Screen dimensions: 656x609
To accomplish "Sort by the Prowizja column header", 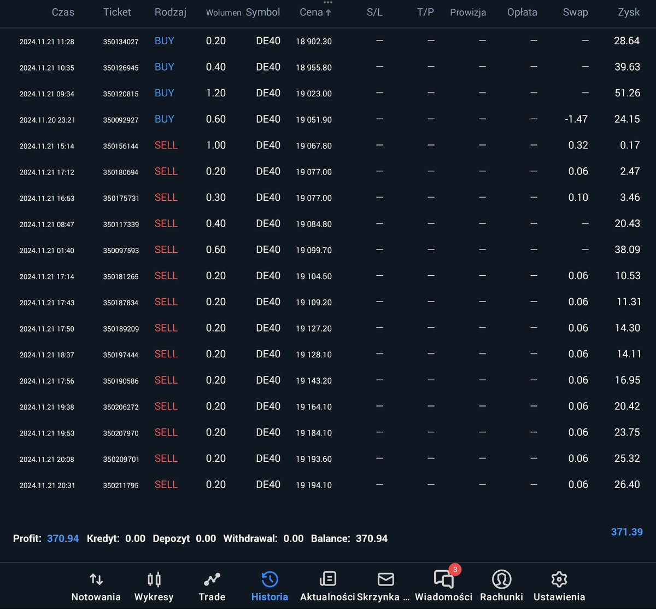I will [468, 12].
